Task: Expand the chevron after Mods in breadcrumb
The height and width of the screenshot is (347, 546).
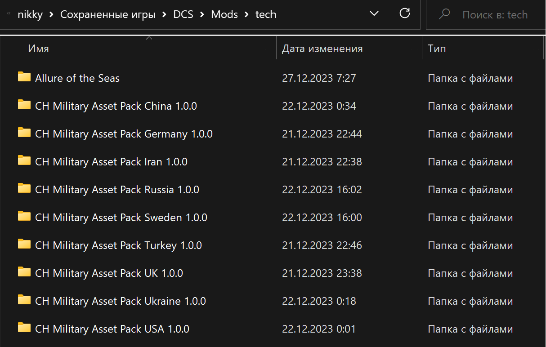Action: (247, 15)
